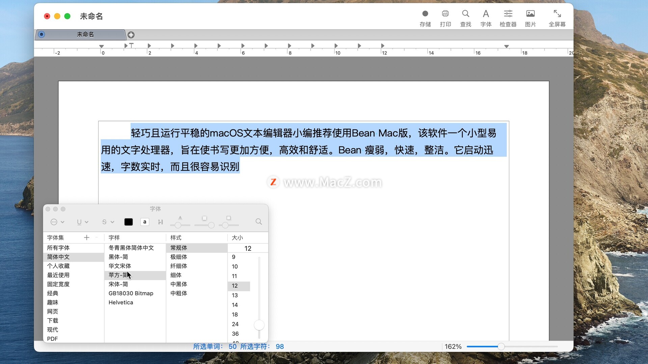Toggle the text shadow button
Screen dimensions: 648x364
click(x=160, y=222)
